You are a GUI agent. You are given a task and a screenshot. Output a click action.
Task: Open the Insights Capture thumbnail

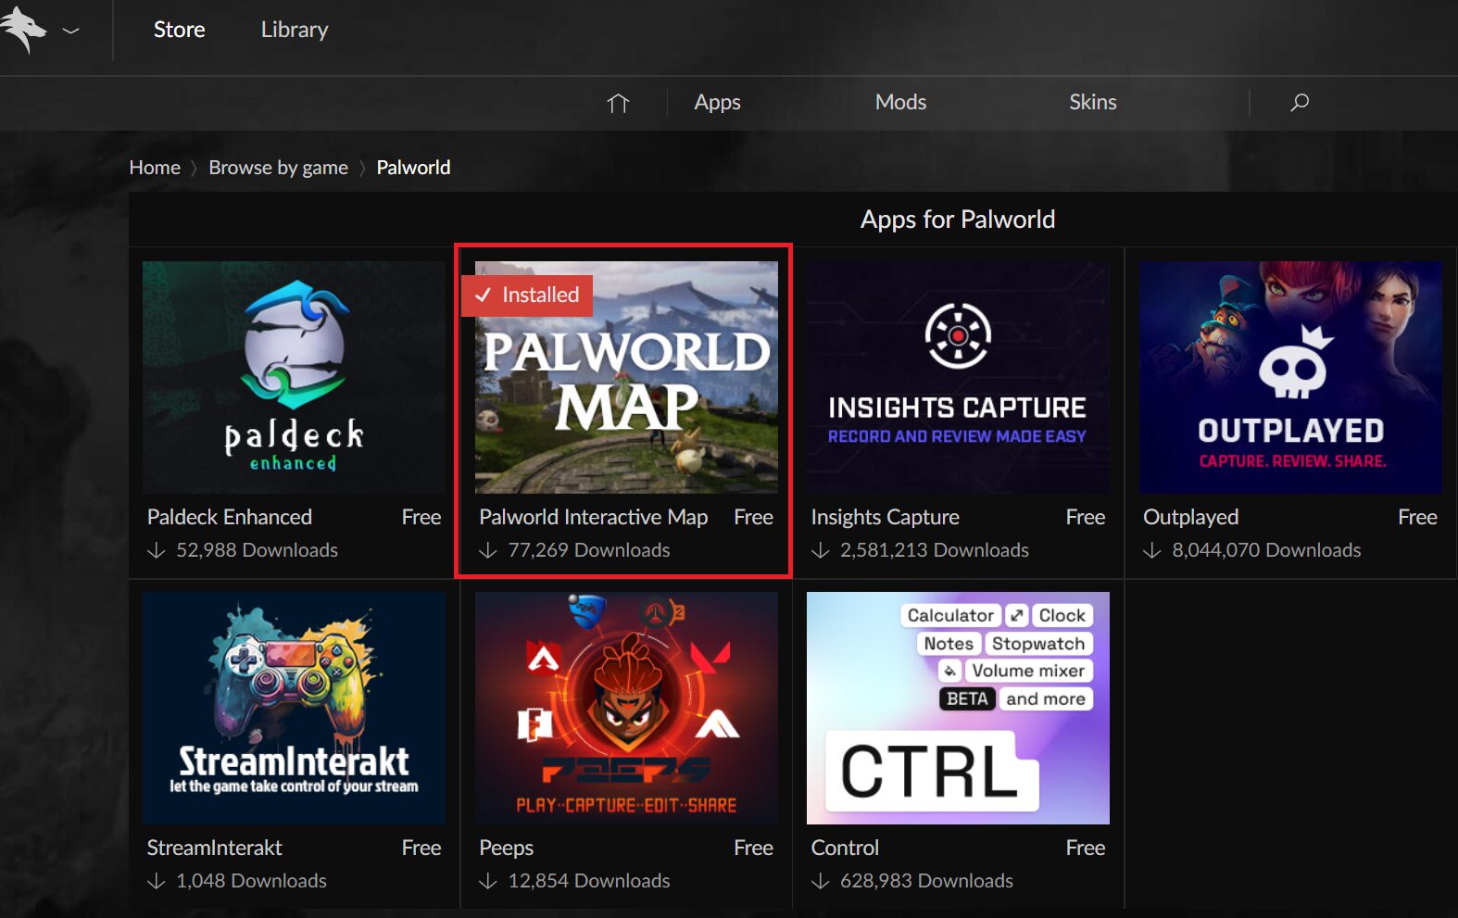click(958, 377)
